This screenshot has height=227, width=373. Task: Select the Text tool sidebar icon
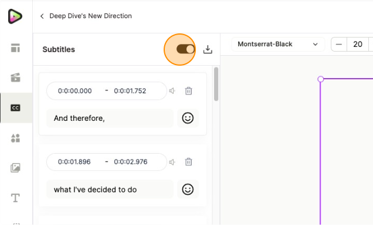[15, 198]
